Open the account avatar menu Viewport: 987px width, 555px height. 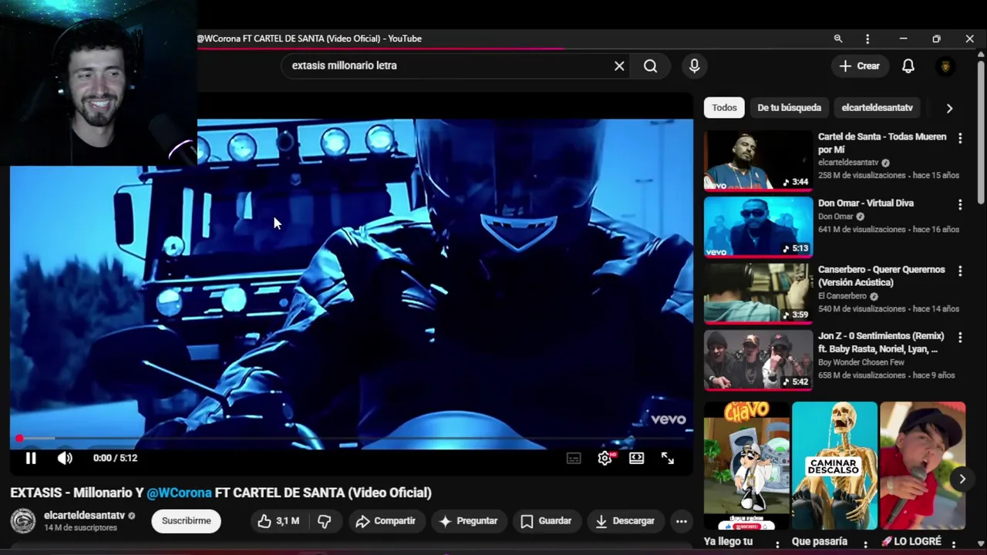pyautogui.click(x=945, y=66)
